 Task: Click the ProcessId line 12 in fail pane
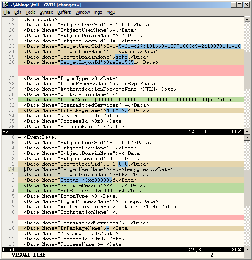[x=131, y=239]
